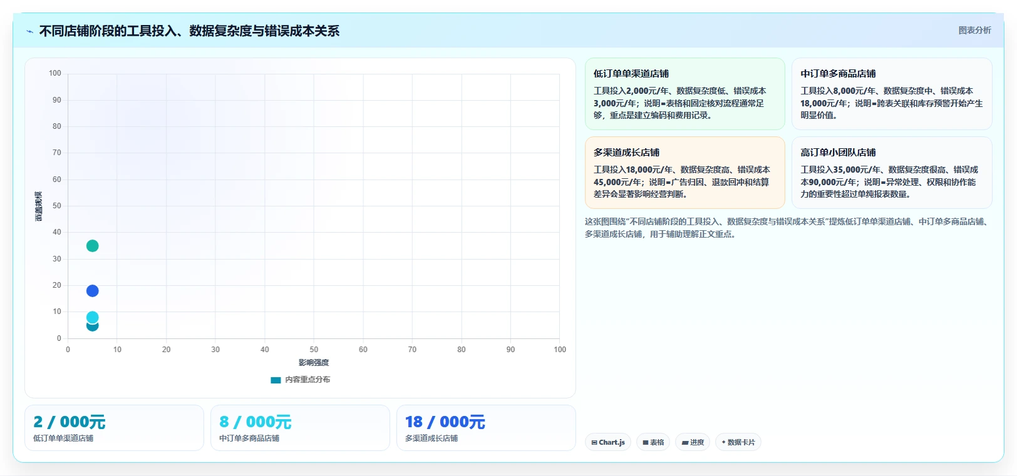Click the 2 / 000元 stat value

pos(70,422)
